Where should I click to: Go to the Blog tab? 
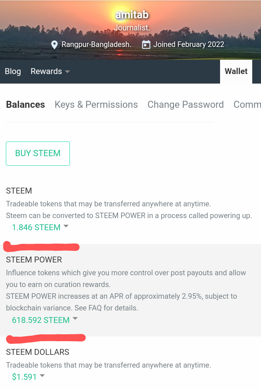click(x=13, y=71)
